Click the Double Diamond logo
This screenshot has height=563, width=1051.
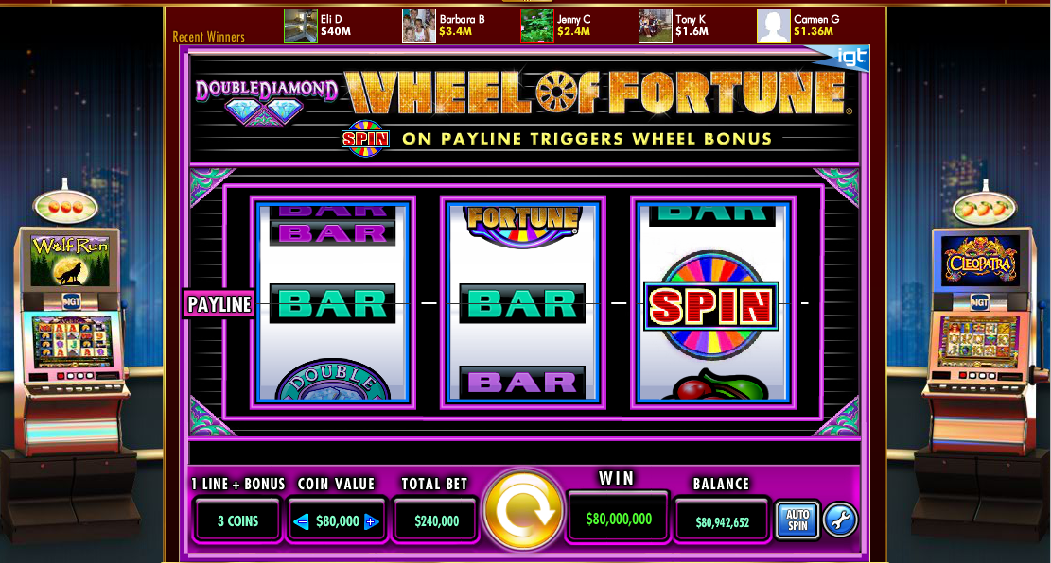[x=266, y=101]
